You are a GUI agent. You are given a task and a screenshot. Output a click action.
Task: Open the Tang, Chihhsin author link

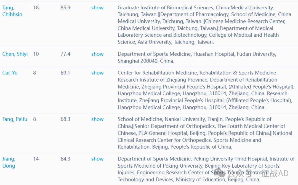pos(12,11)
